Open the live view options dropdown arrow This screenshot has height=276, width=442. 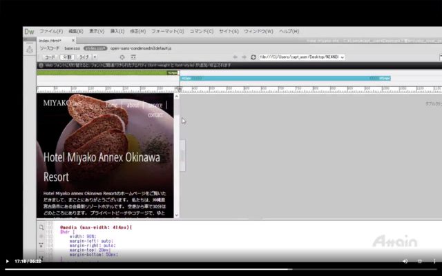point(95,57)
